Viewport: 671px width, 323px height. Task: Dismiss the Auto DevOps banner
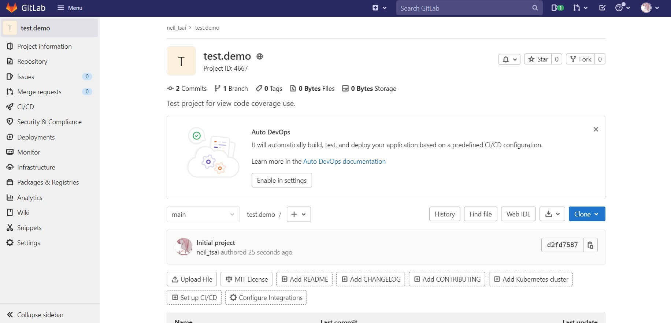tap(596, 129)
